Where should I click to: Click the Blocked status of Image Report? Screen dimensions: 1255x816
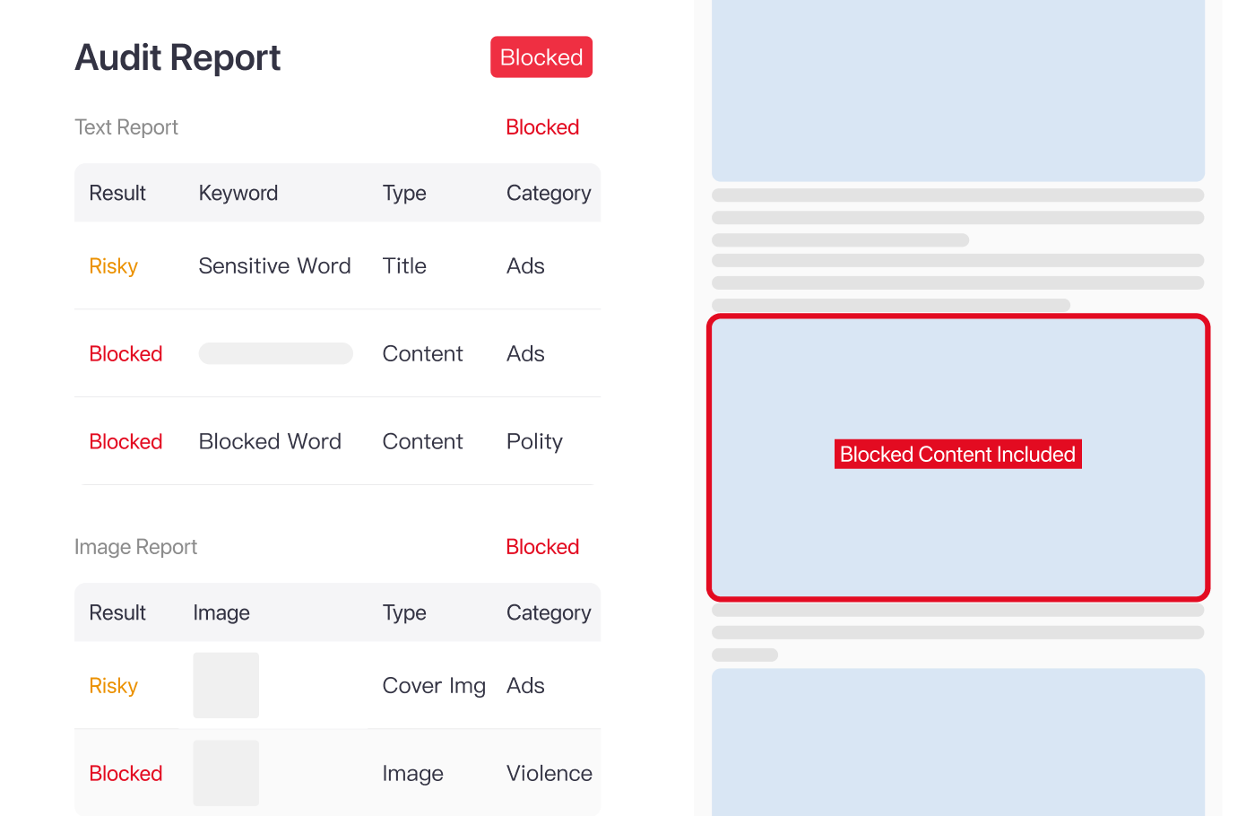coord(542,547)
